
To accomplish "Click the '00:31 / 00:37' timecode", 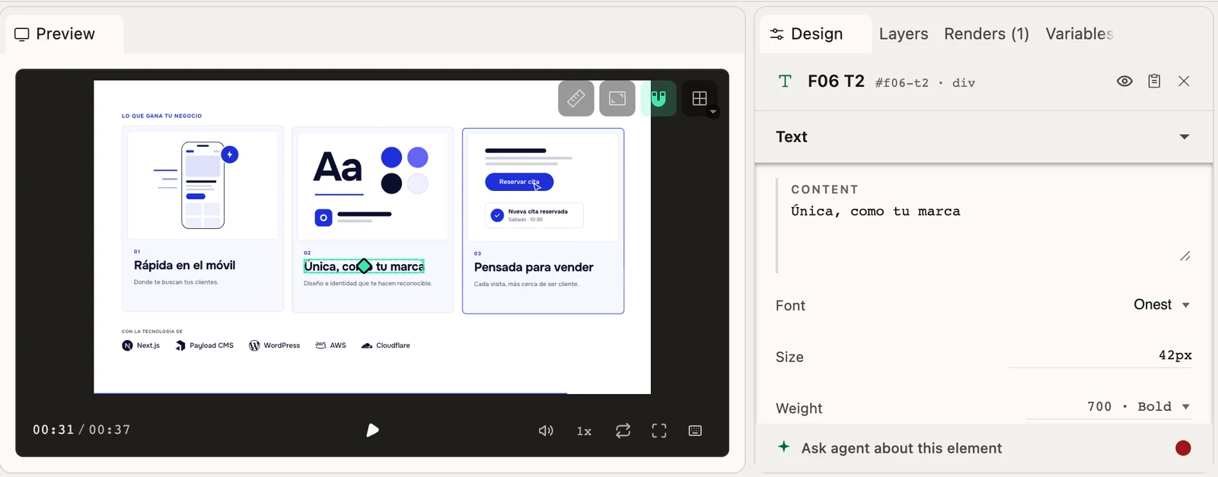I will click(81, 430).
